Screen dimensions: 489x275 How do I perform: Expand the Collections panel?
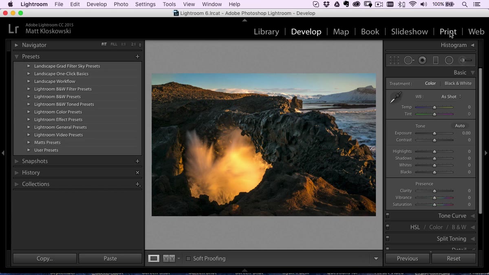(x=16, y=184)
